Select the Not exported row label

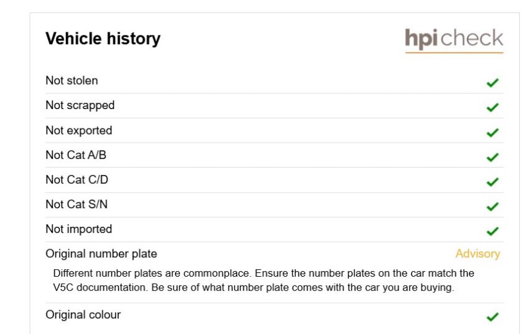click(x=78, y=130)
